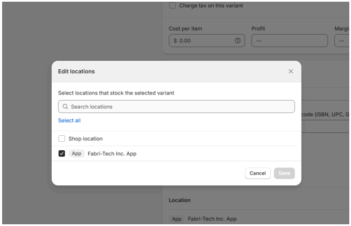Click Fabri-Tech Inc. App under Location heading
The height and width of the screenshot is (226, 351).
click(212, 219)
